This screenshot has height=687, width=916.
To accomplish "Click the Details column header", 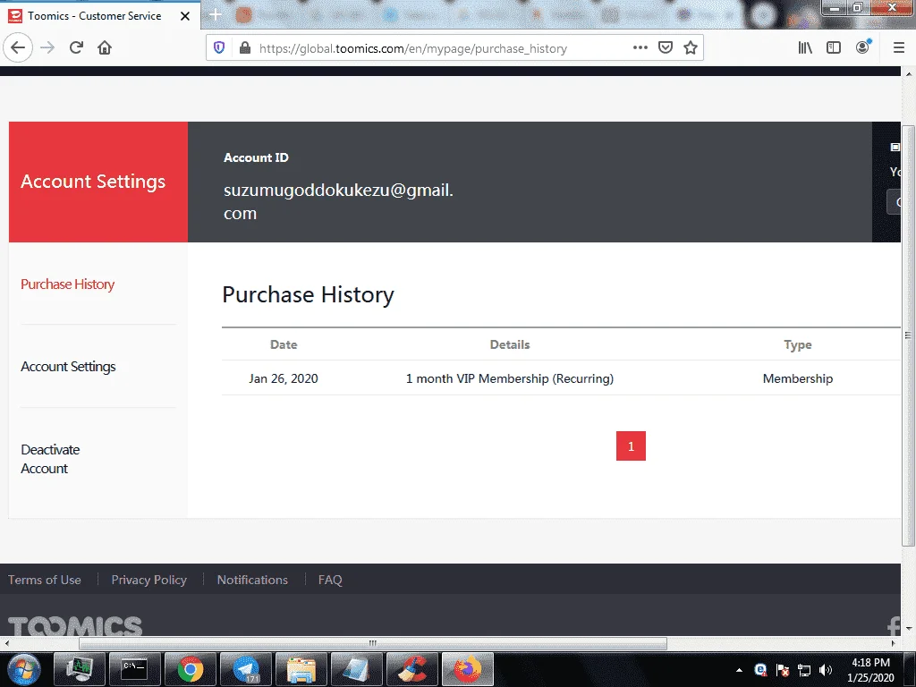I will pos(510,344).
